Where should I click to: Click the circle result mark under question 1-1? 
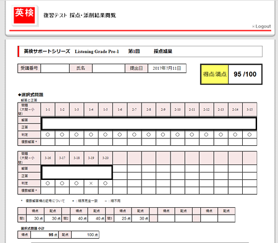(48, 135)
